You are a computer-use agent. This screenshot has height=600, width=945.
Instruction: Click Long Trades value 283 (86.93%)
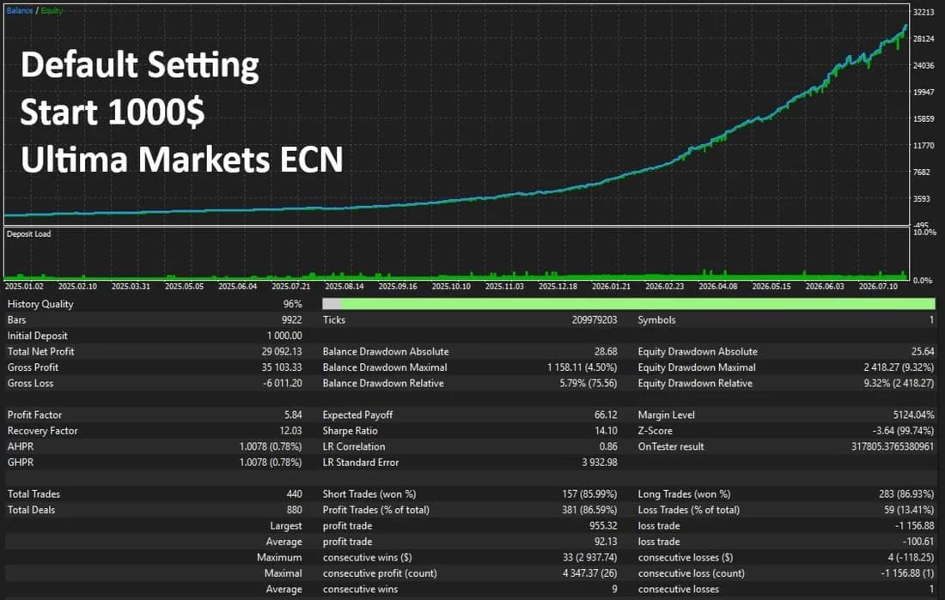[x=906, y=494]
